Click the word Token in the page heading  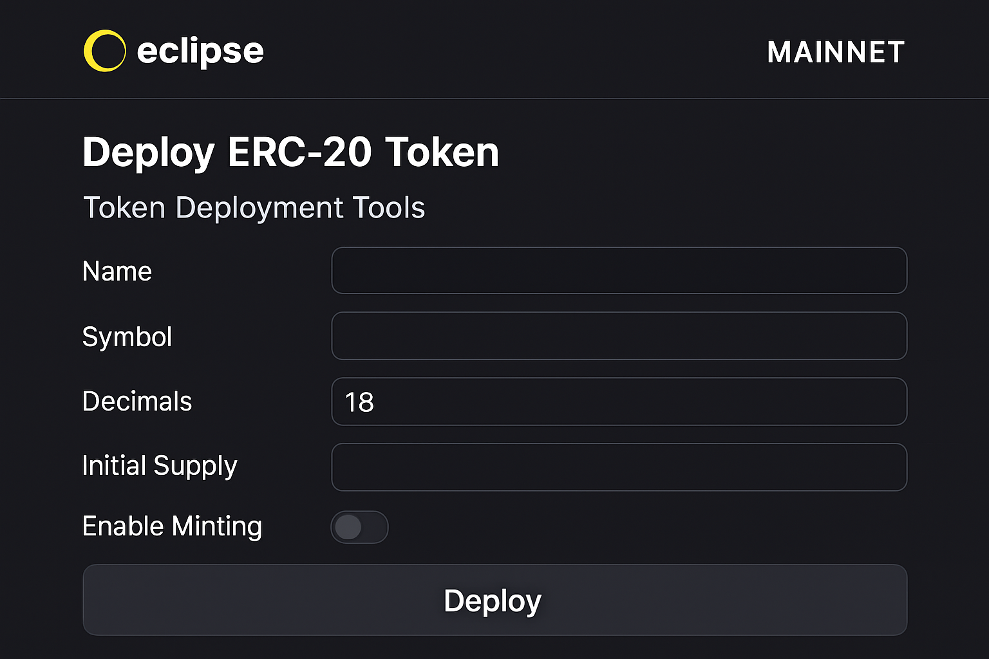442,153
